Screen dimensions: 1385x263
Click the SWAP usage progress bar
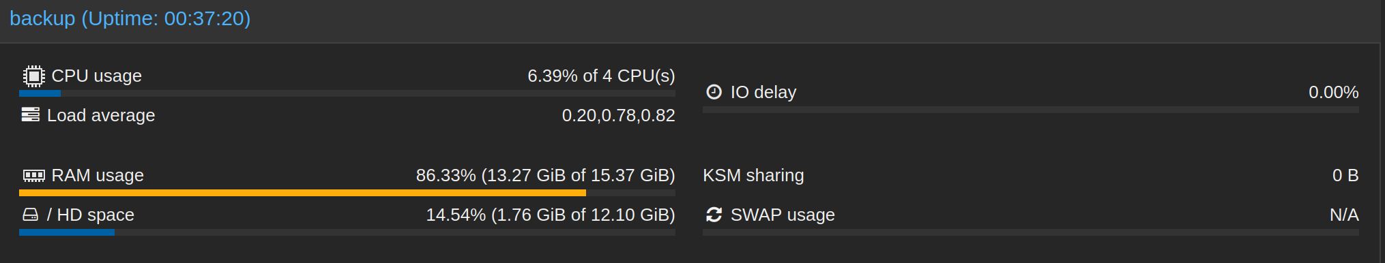tap(1031, 232)
